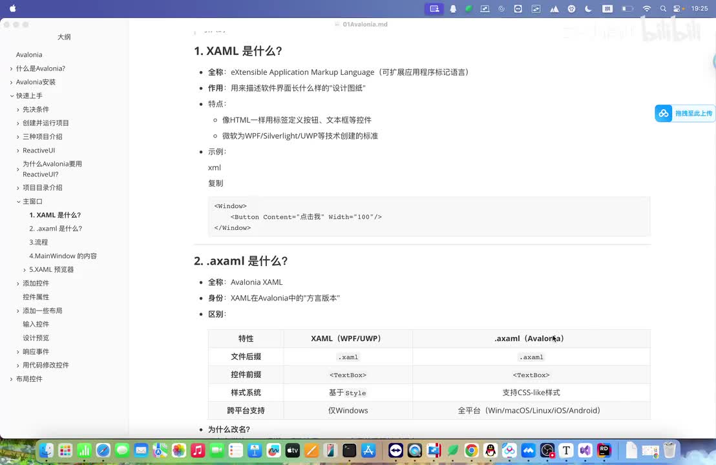
Task: Click table cell 支持CSS-like样式
Action: coord(531,393)
